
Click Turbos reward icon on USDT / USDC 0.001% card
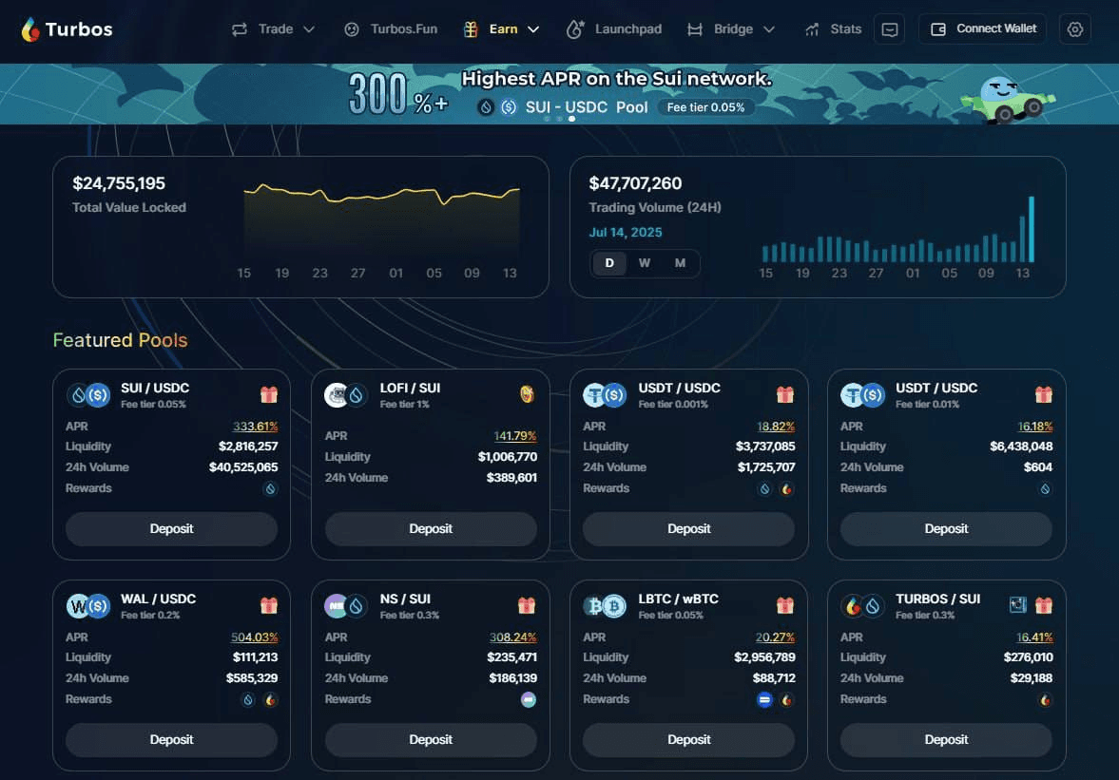point(786,489)
